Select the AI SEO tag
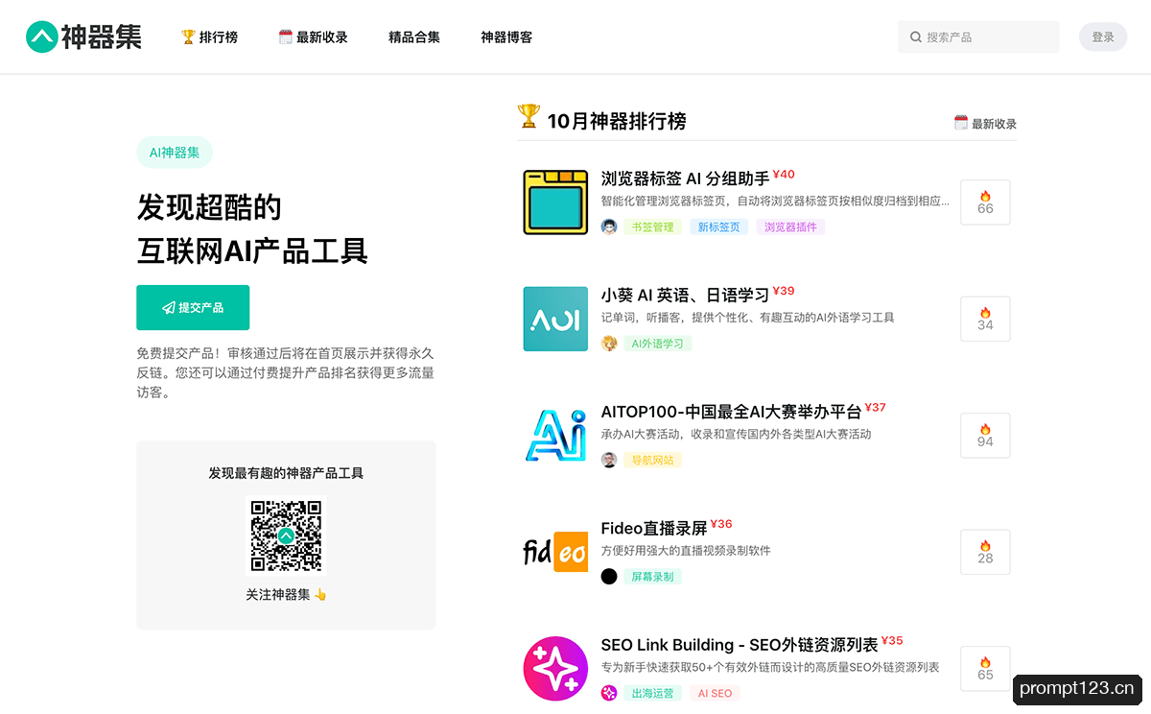 click(715, 694)
